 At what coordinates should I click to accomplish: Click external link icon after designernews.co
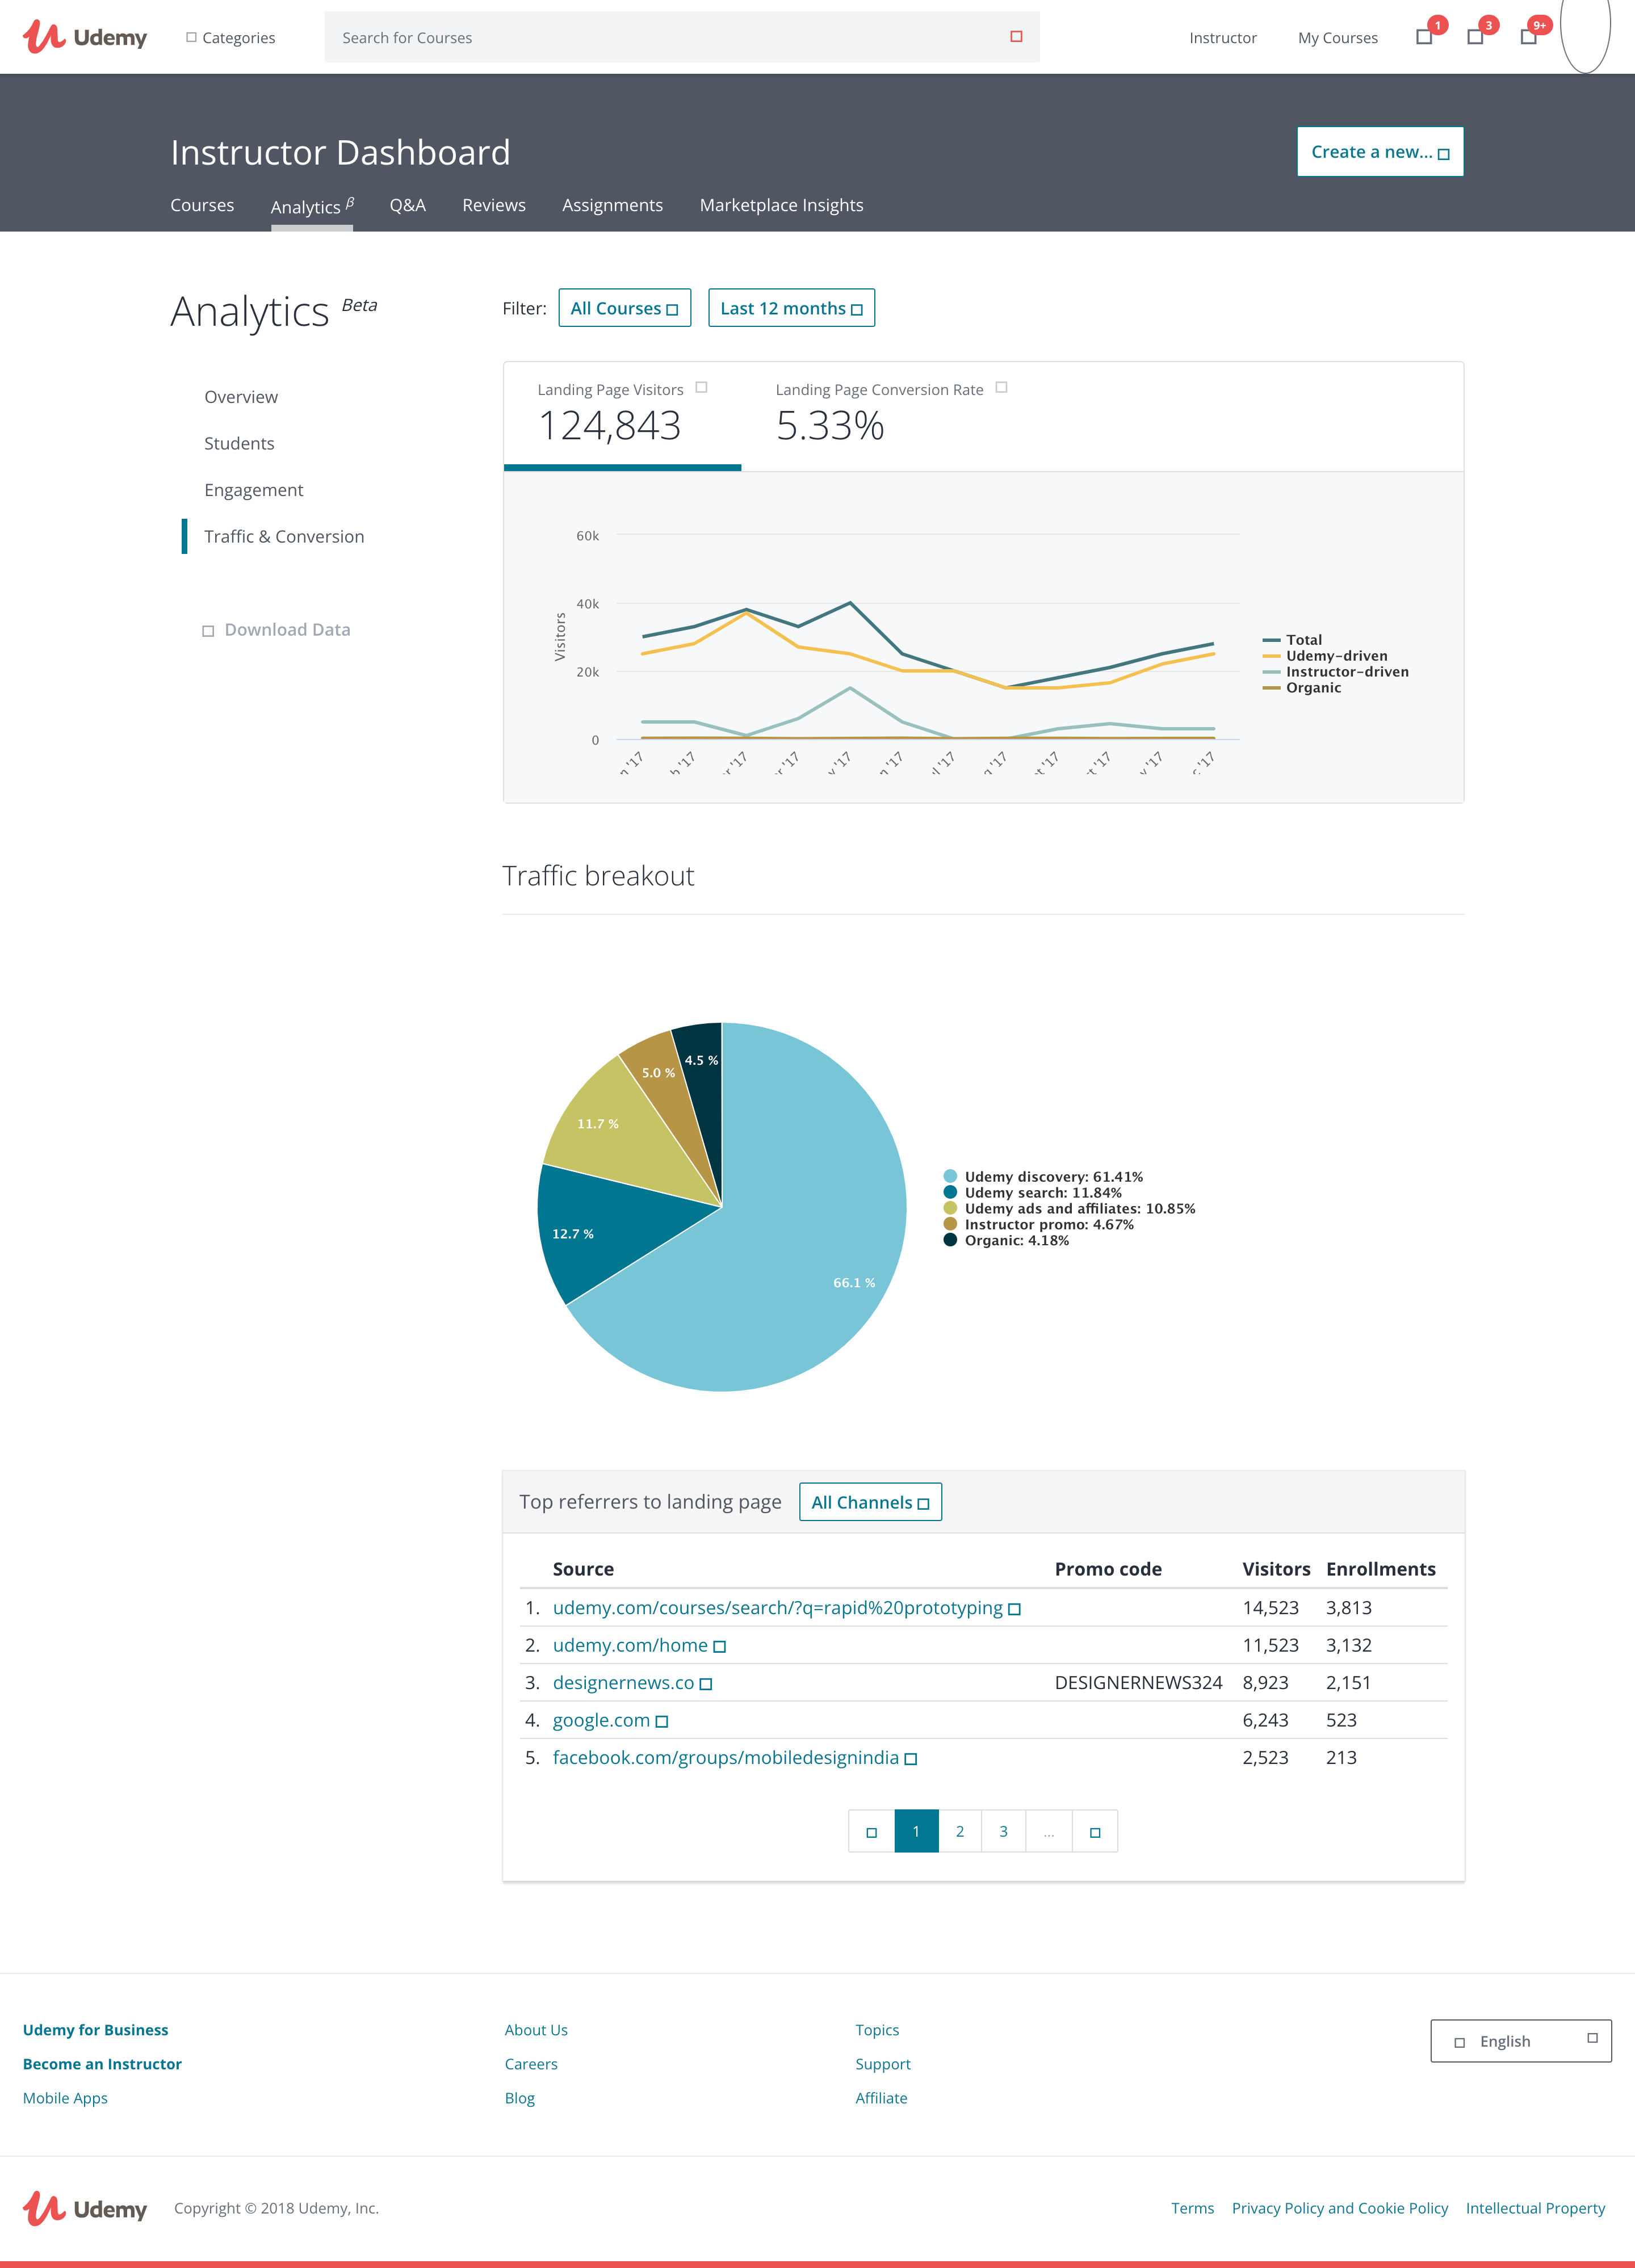tap(705, 1684)
